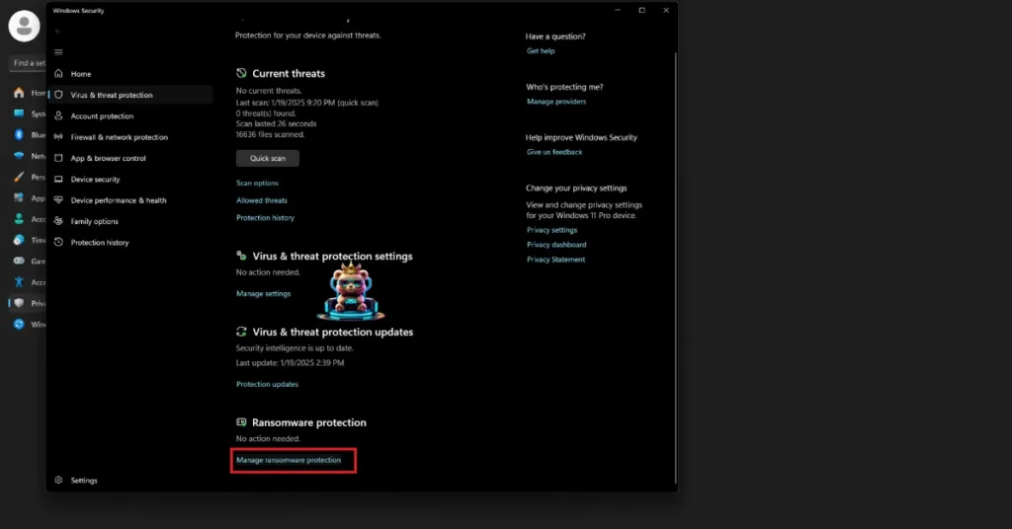Click the Current threats heading
Screen dimensions: 1012x529
(x=289, y=73)
